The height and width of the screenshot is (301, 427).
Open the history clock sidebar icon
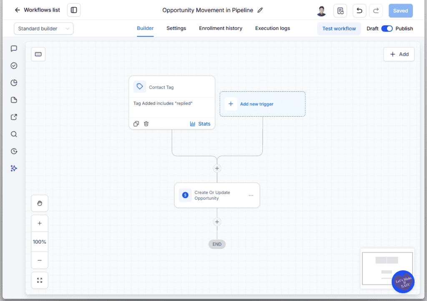coord(14,151)
